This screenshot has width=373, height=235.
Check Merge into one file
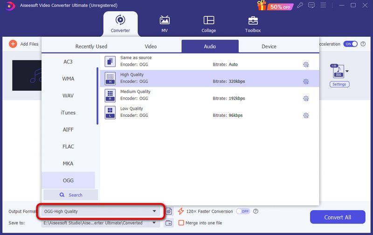point(181,223)
